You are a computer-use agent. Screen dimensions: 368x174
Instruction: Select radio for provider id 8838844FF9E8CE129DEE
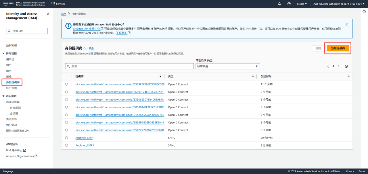(x=66, y=107)
